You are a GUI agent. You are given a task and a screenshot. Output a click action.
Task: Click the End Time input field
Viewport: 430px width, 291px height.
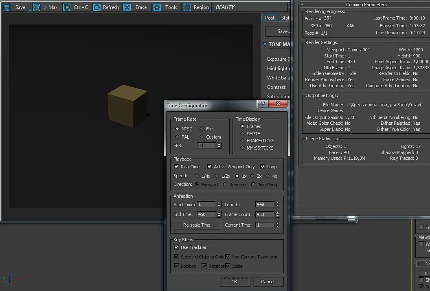point(207,214)
